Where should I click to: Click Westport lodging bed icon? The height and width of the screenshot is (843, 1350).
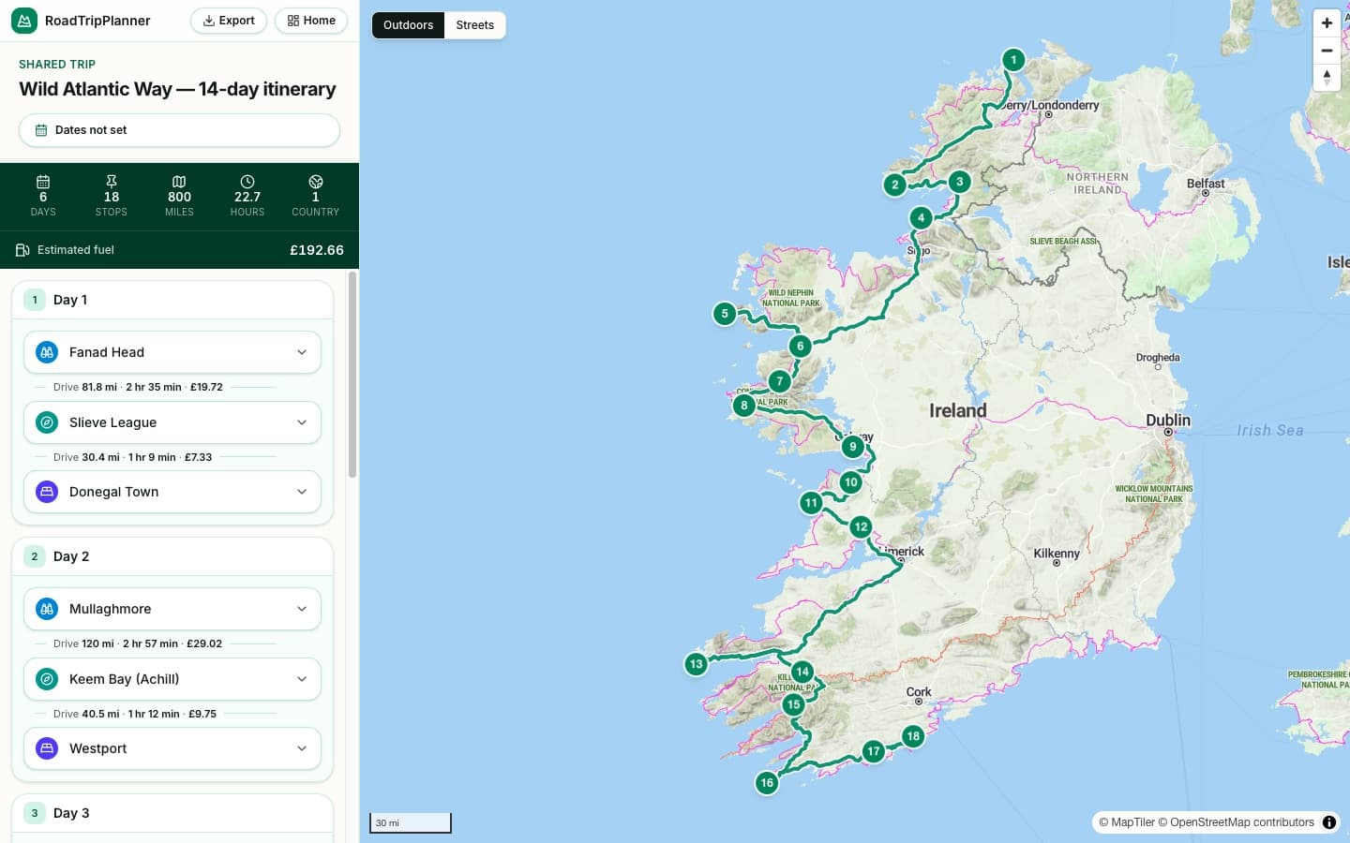click(47, 748)
